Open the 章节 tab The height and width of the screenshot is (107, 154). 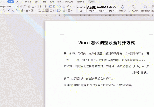point(59,2)
